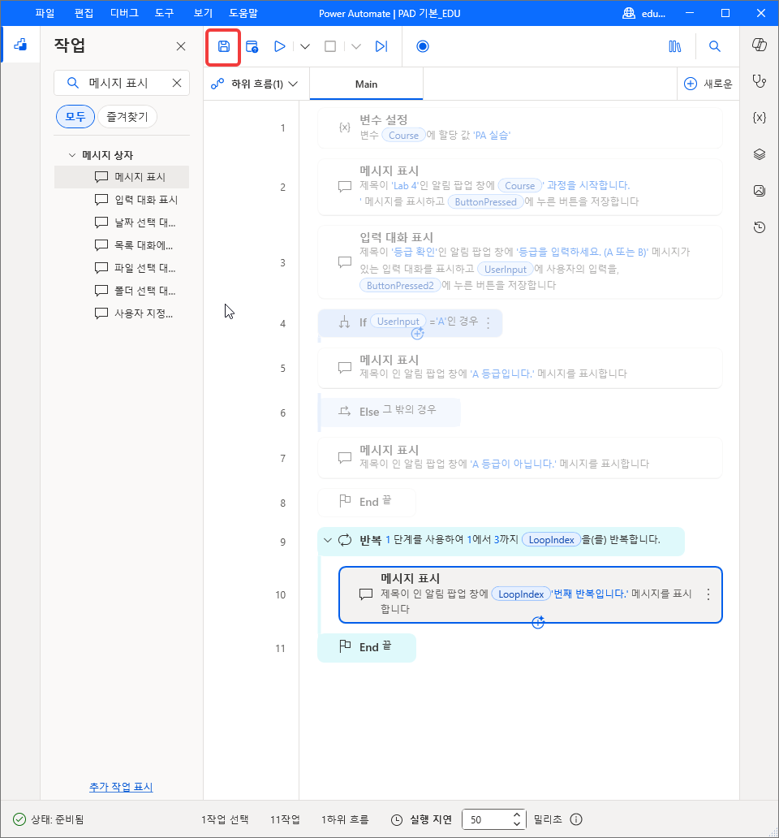Click inside the actions search field
The width and height of the screenshot is (779, 838).
[122, 83]
